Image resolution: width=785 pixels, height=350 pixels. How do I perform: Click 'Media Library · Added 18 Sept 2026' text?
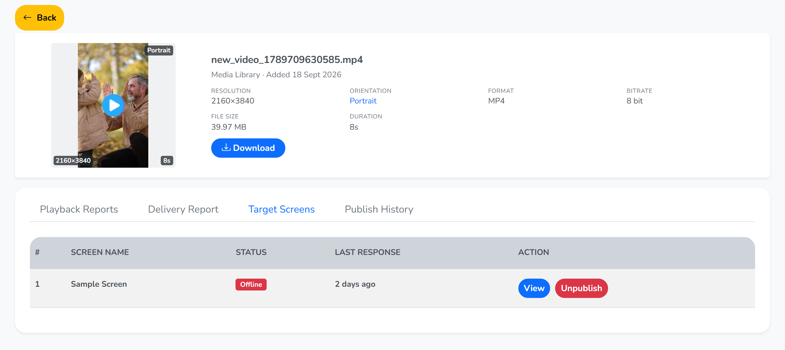(276, 75)
